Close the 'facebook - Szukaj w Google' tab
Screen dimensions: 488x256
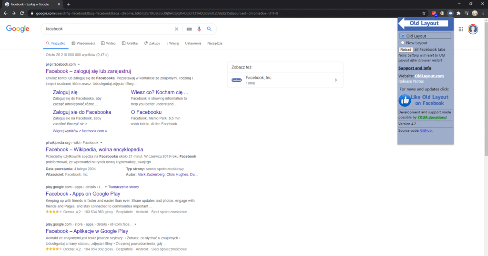tap(59, 4)
